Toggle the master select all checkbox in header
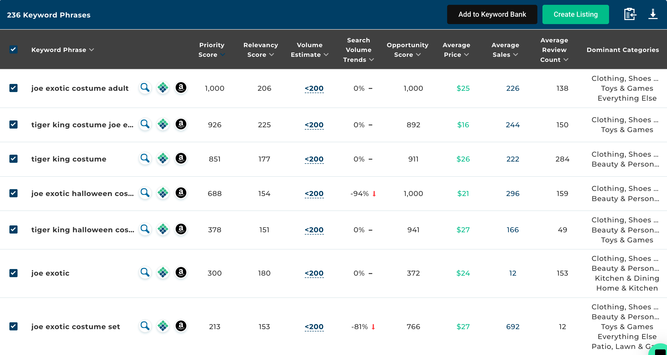667x355 pixels. click(13, 49)
